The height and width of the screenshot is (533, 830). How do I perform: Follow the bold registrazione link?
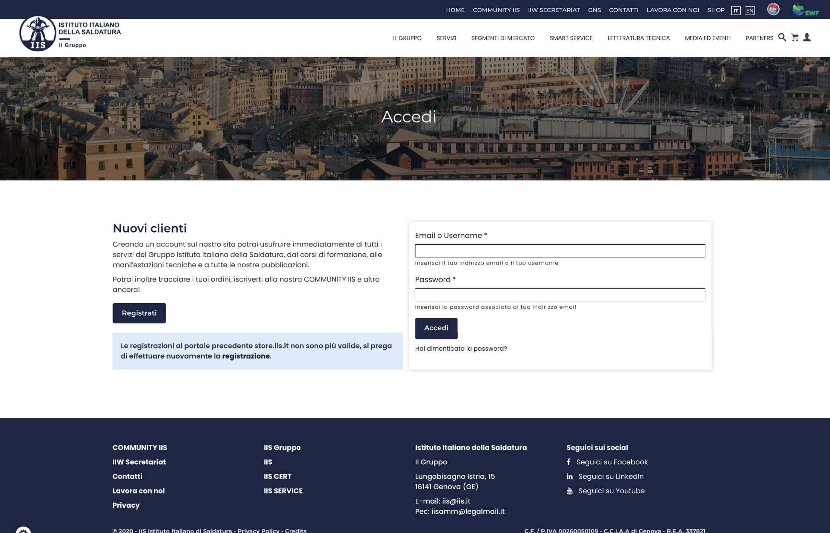(246, 356)
